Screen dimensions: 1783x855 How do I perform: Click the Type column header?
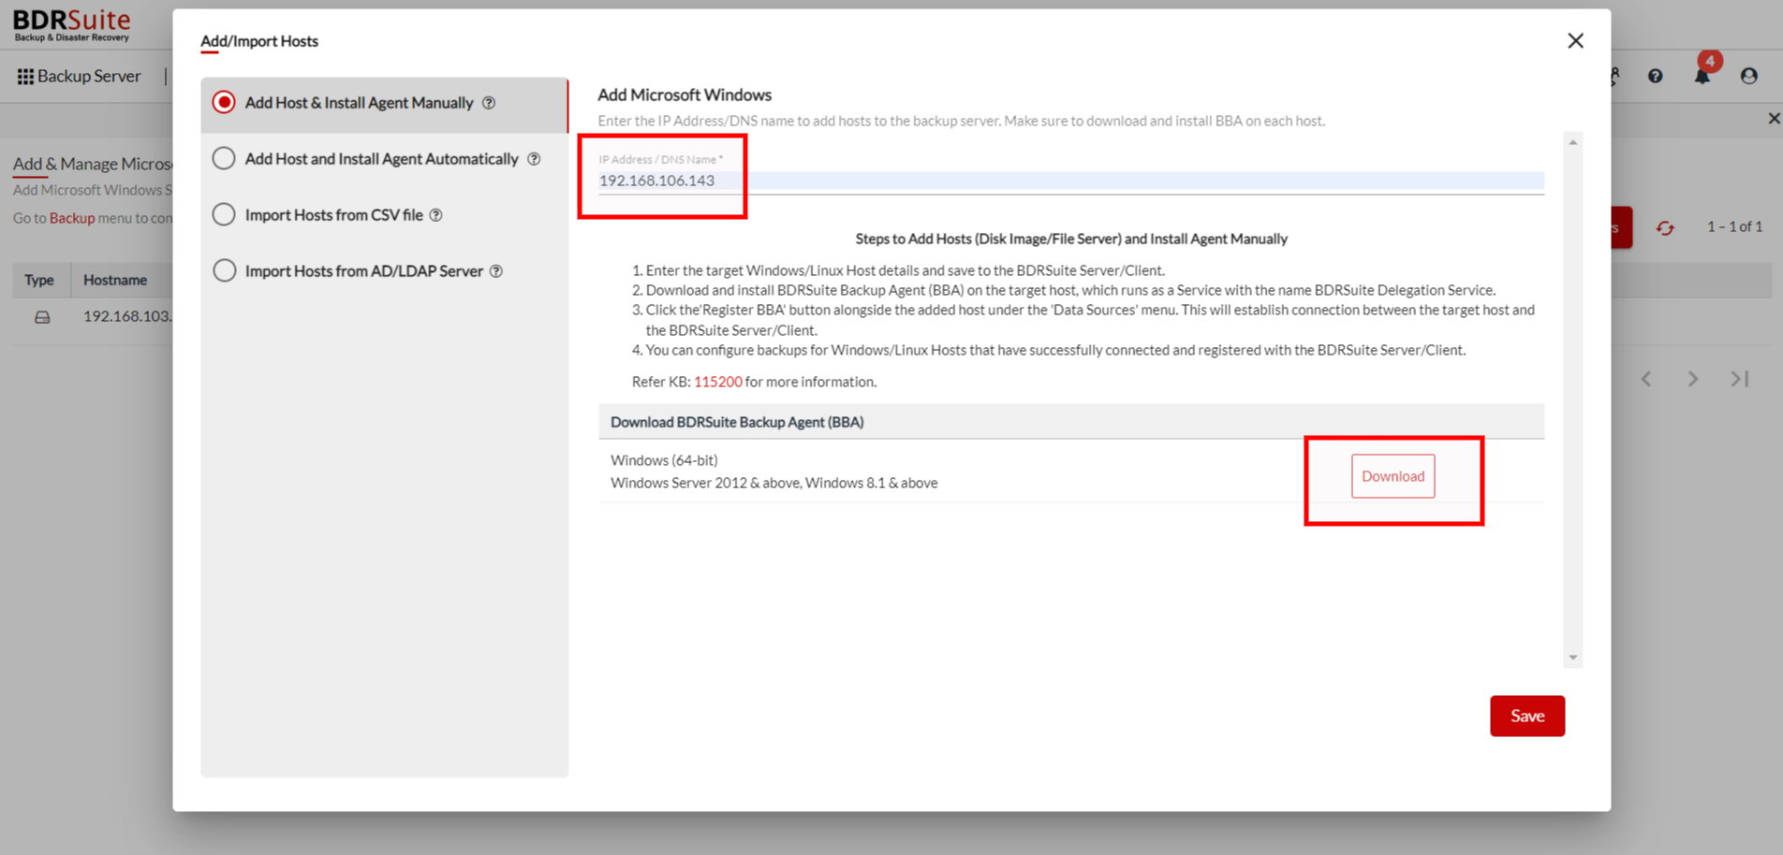point(39,280)
